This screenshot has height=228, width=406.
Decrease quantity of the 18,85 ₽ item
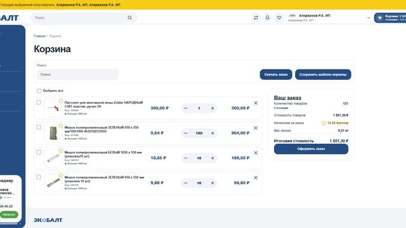(x=186, y=158)
